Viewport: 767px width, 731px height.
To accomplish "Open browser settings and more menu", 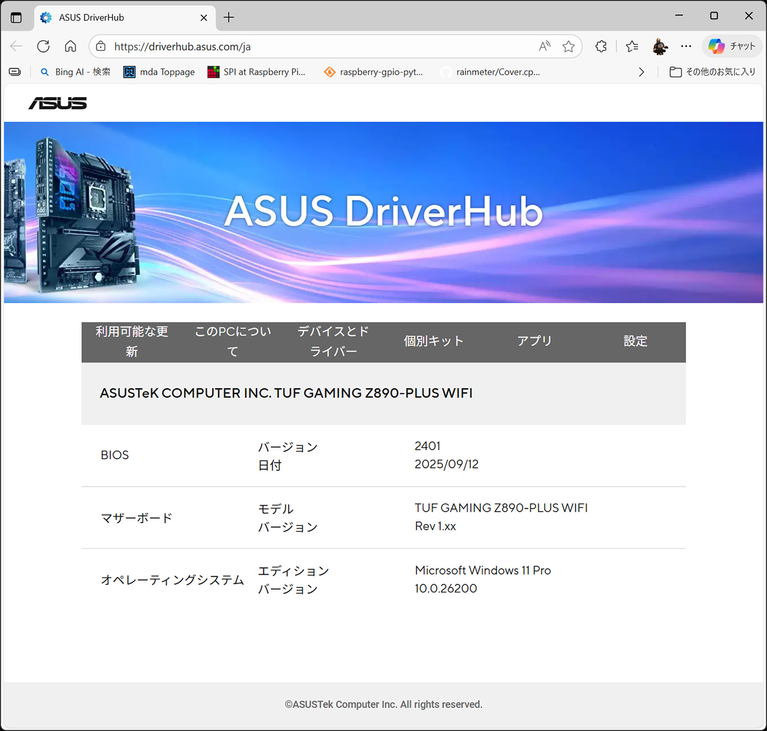I will [x=686, y=46].
